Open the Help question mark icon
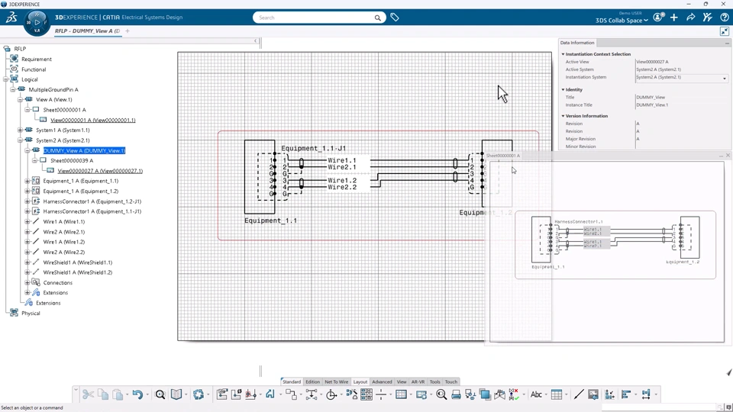Screen dimensions: 733x412 (724, 18)
